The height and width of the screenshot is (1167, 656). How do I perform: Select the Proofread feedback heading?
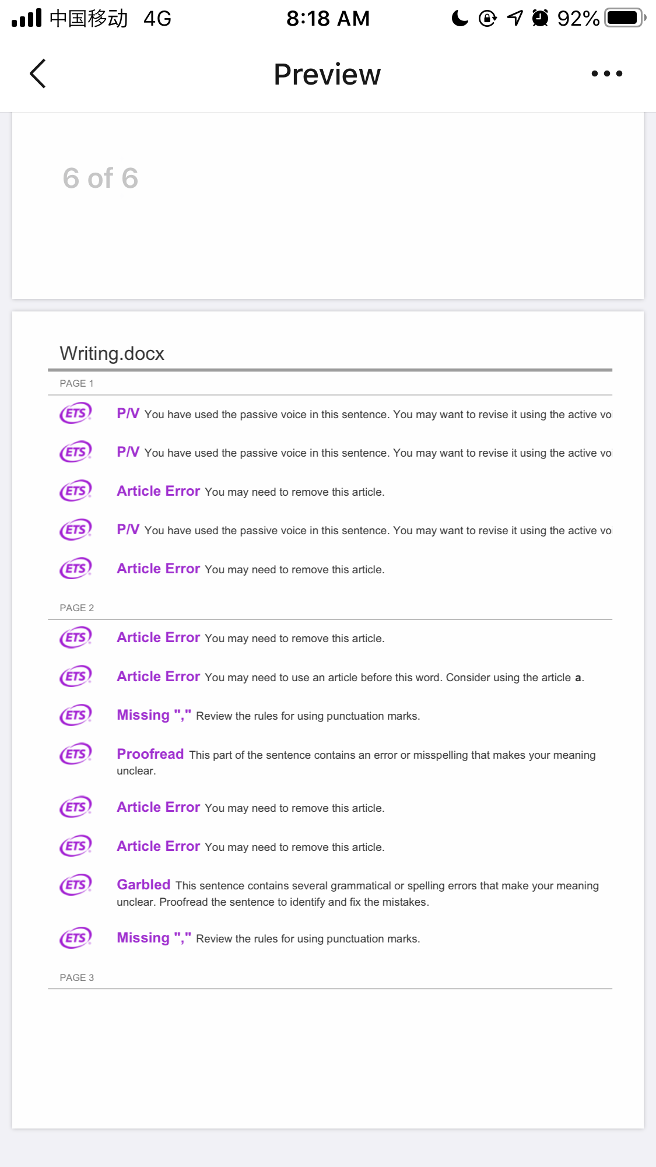click(150, 754)
